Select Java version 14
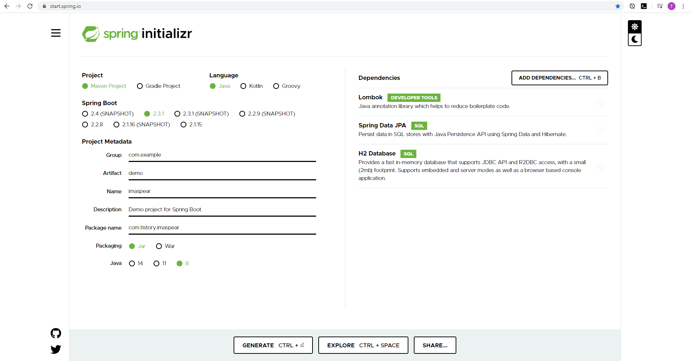The height and width of the screenshot is (361, 691). (x=136, y=263)
